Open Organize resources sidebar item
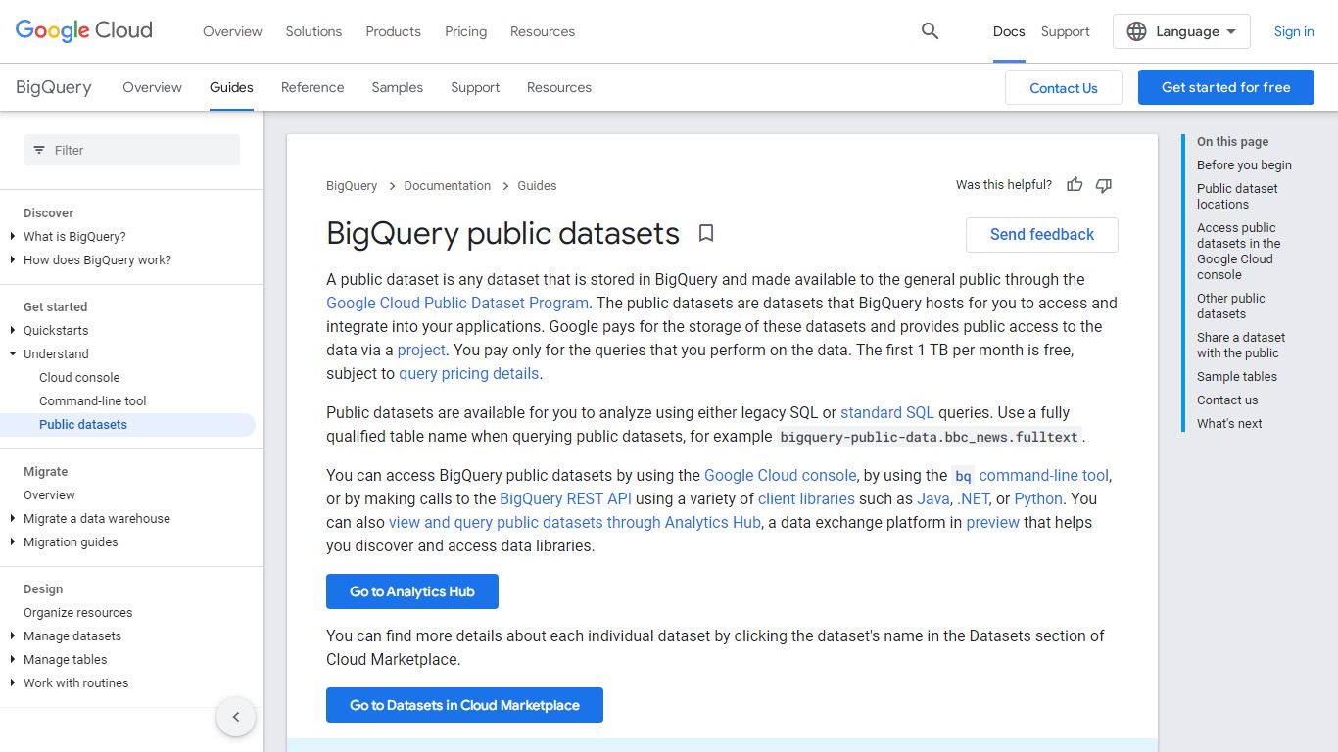 78,612
